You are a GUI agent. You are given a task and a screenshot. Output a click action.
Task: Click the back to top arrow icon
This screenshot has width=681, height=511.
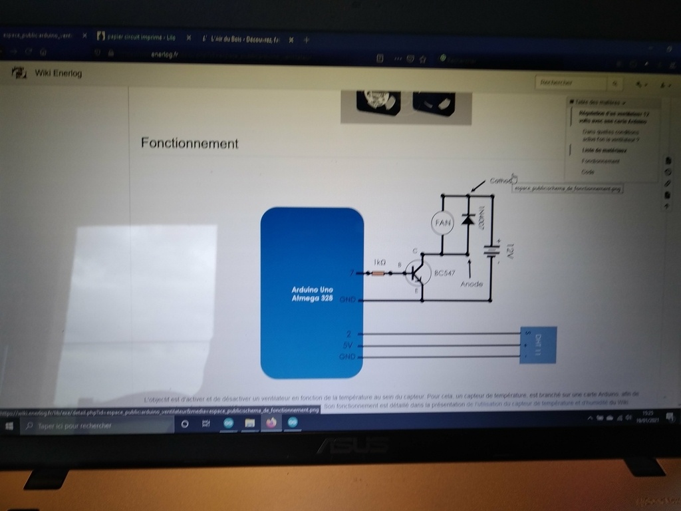point(667,207)
